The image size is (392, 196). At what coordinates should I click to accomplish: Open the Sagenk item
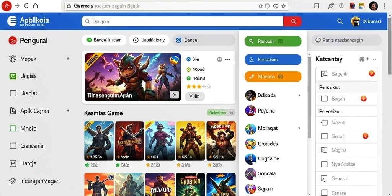346,74
